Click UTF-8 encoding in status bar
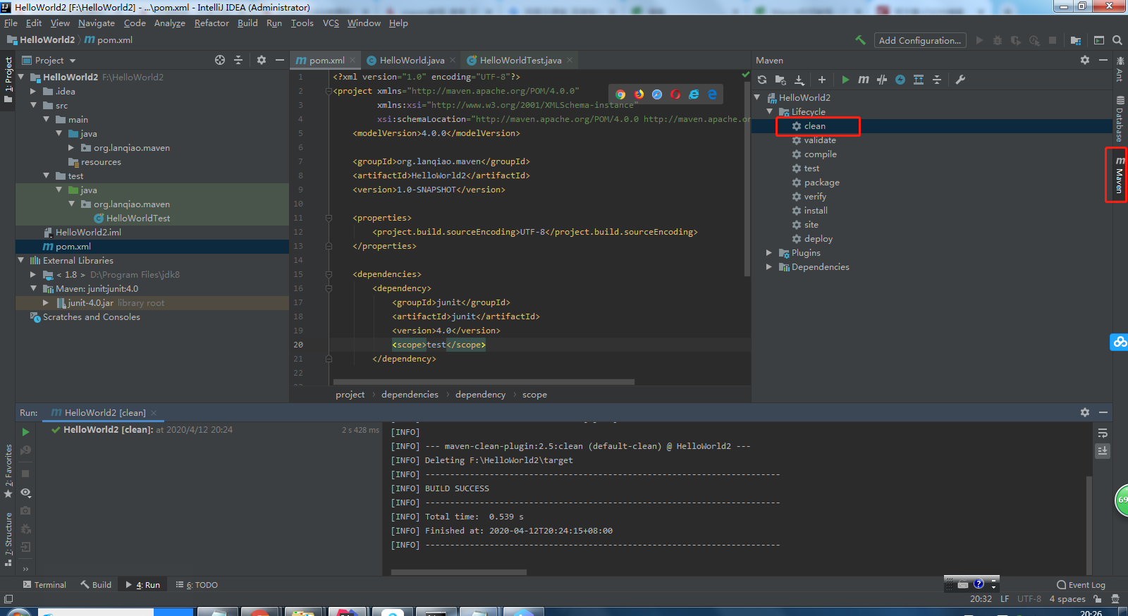 [1029, 599]
